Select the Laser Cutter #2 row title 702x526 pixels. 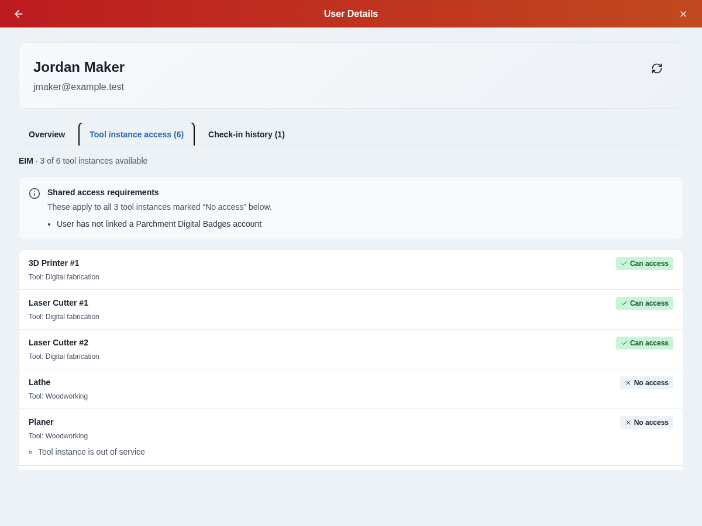[x=58, y=342]
